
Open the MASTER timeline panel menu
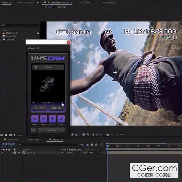click(62, 140)
